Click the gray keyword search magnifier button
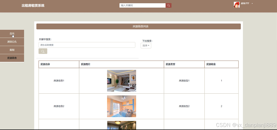The width and height of the screenshot is (277, 130). [43, 51]
